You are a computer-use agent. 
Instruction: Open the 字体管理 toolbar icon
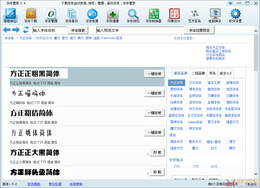[51, 15]
